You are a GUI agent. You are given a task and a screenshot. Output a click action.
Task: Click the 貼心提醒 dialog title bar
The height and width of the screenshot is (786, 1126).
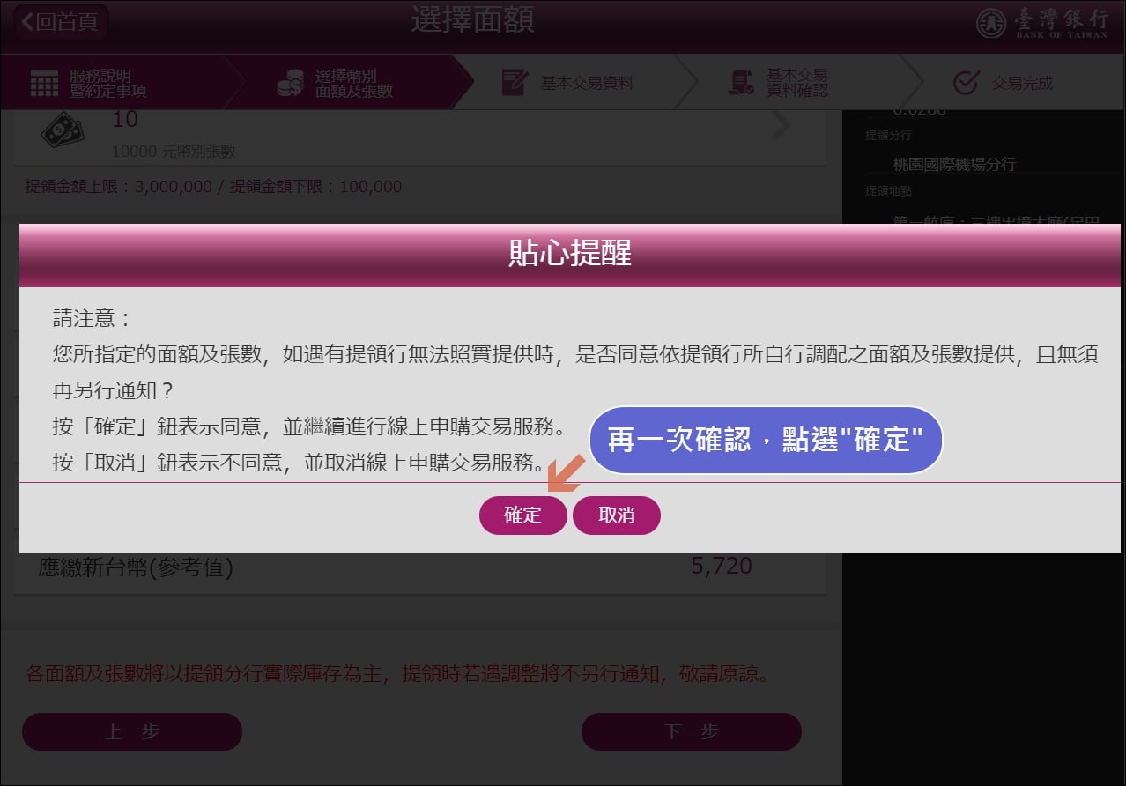(x=570, y=255)
